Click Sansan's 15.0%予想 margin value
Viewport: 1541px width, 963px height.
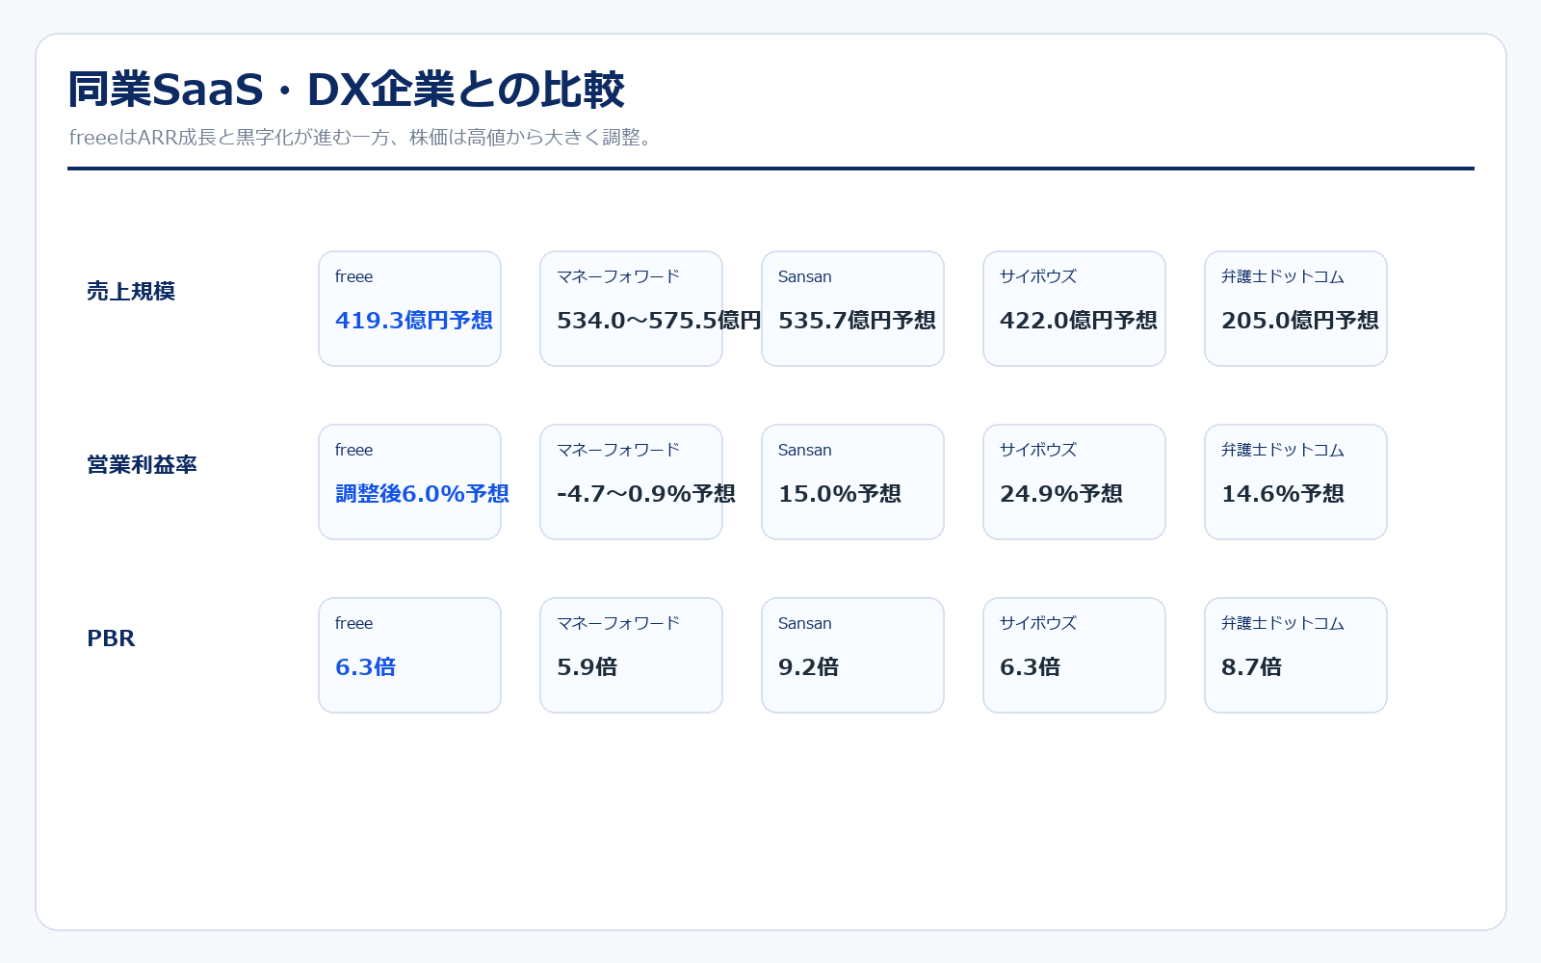[840, 493]
